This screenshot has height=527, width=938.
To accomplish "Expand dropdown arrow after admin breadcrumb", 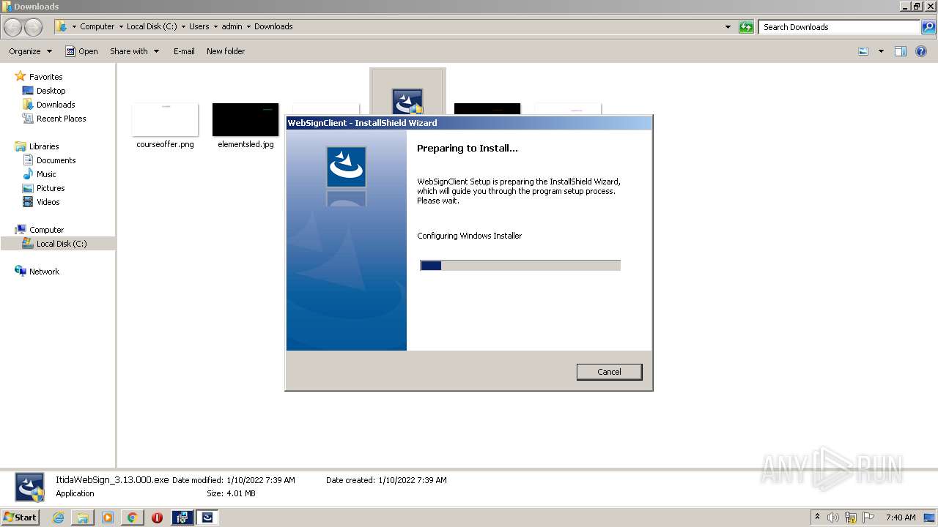I will 248,26.
